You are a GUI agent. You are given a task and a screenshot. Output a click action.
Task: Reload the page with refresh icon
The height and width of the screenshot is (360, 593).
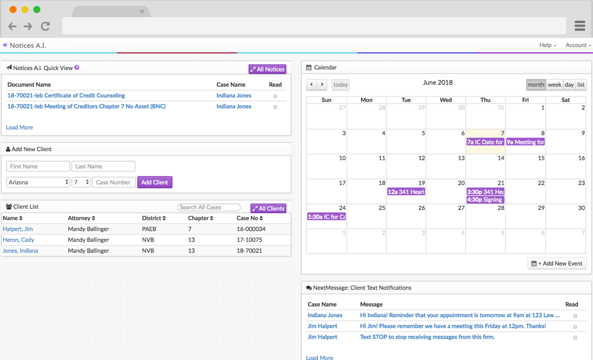(45, 26)
